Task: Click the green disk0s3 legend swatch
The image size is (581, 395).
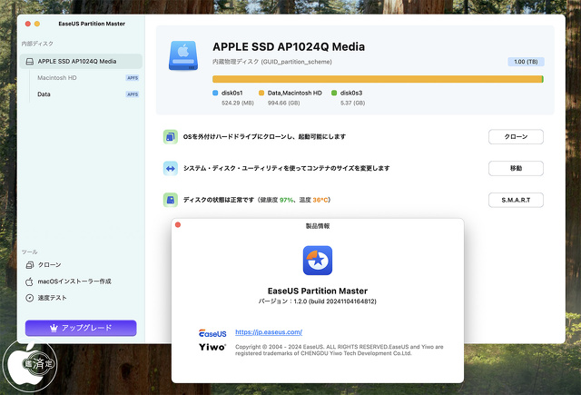Action: [x=334, y=93]
